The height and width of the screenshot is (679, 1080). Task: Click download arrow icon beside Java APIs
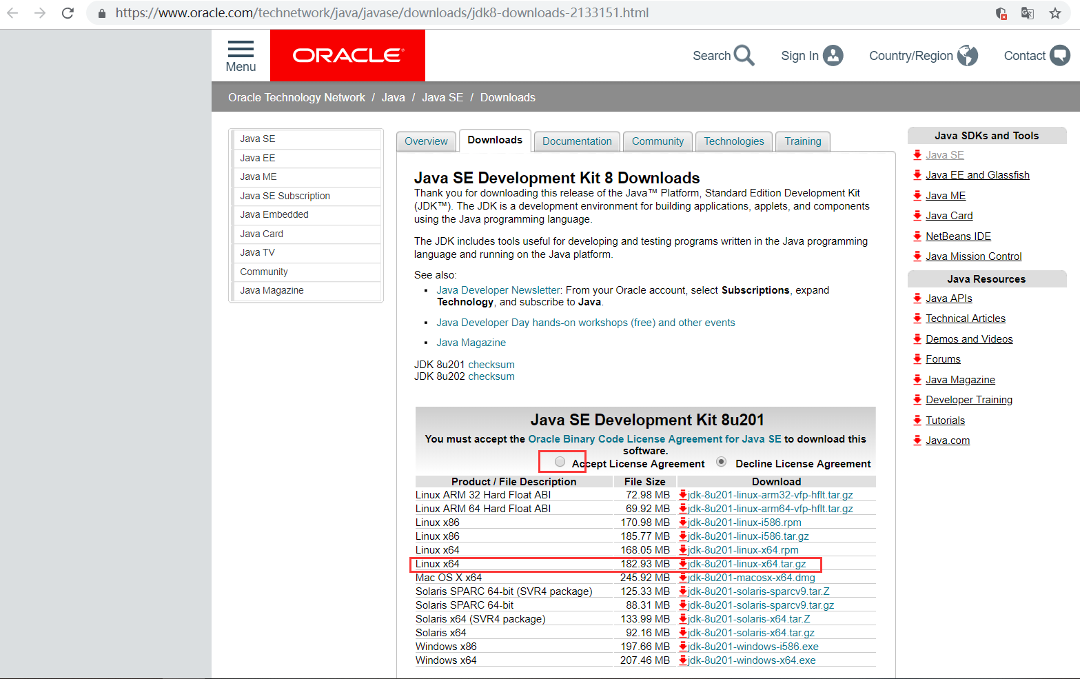click(917, 298)
